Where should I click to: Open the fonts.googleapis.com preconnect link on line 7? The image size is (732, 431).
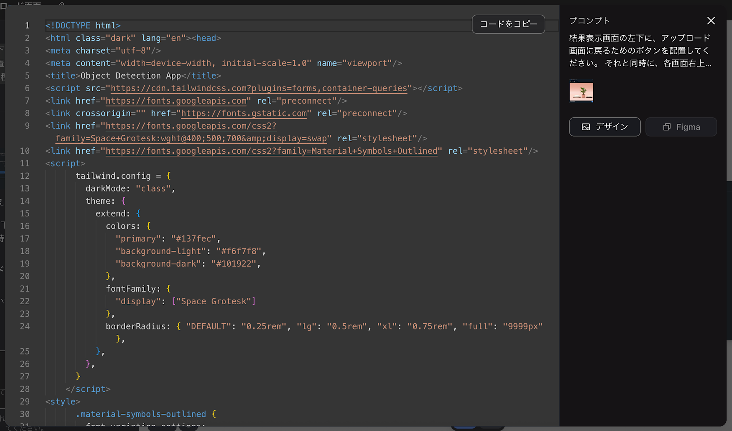tap(176, 101)
